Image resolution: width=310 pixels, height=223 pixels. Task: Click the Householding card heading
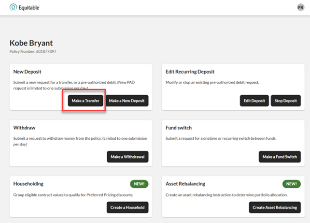(x=28, y=184)
